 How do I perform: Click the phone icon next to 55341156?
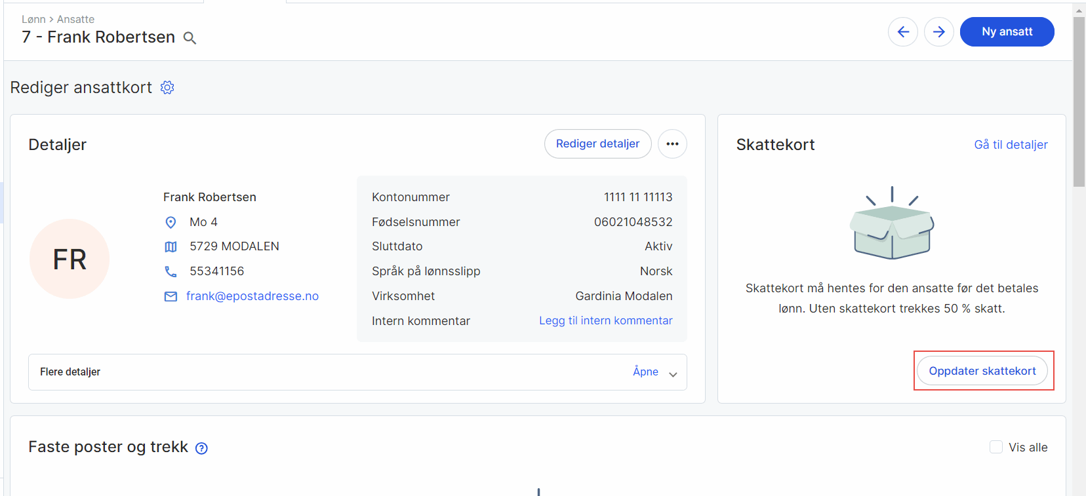pos(171,271)
